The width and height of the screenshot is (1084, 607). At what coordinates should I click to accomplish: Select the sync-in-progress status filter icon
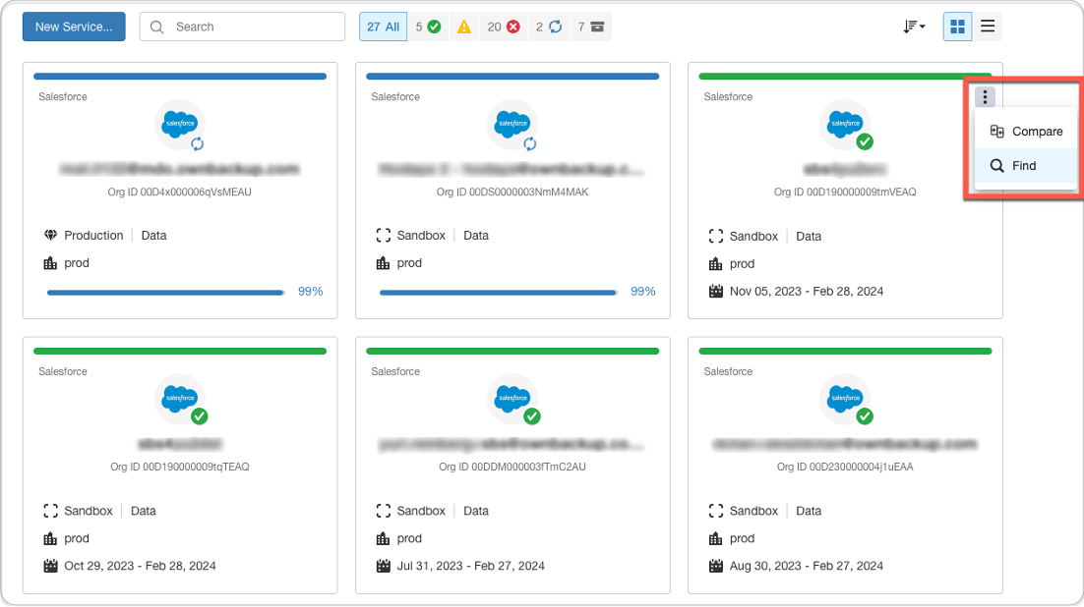tap(555, 27)
